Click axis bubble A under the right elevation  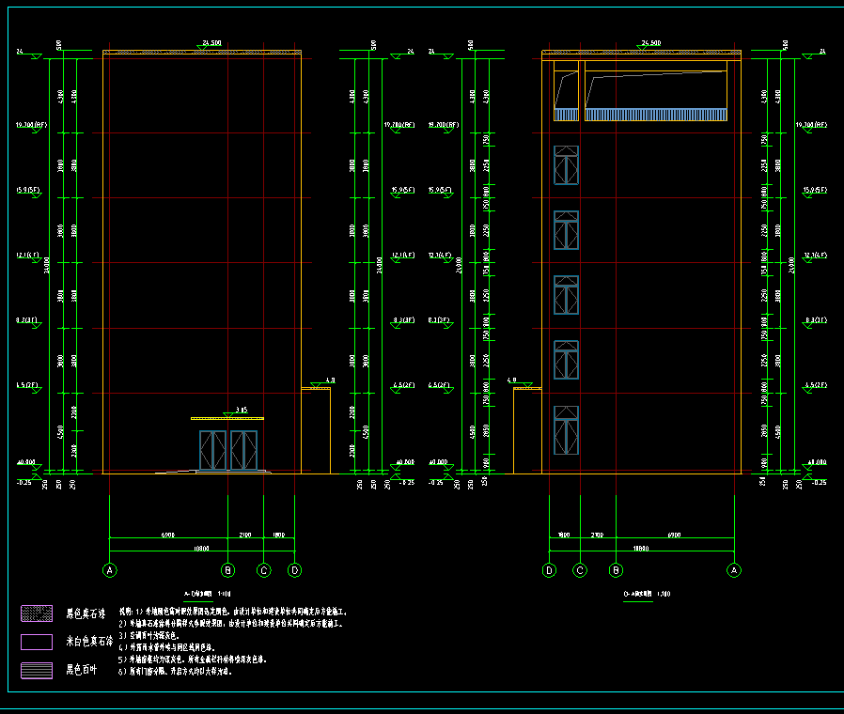pos(734,569)
